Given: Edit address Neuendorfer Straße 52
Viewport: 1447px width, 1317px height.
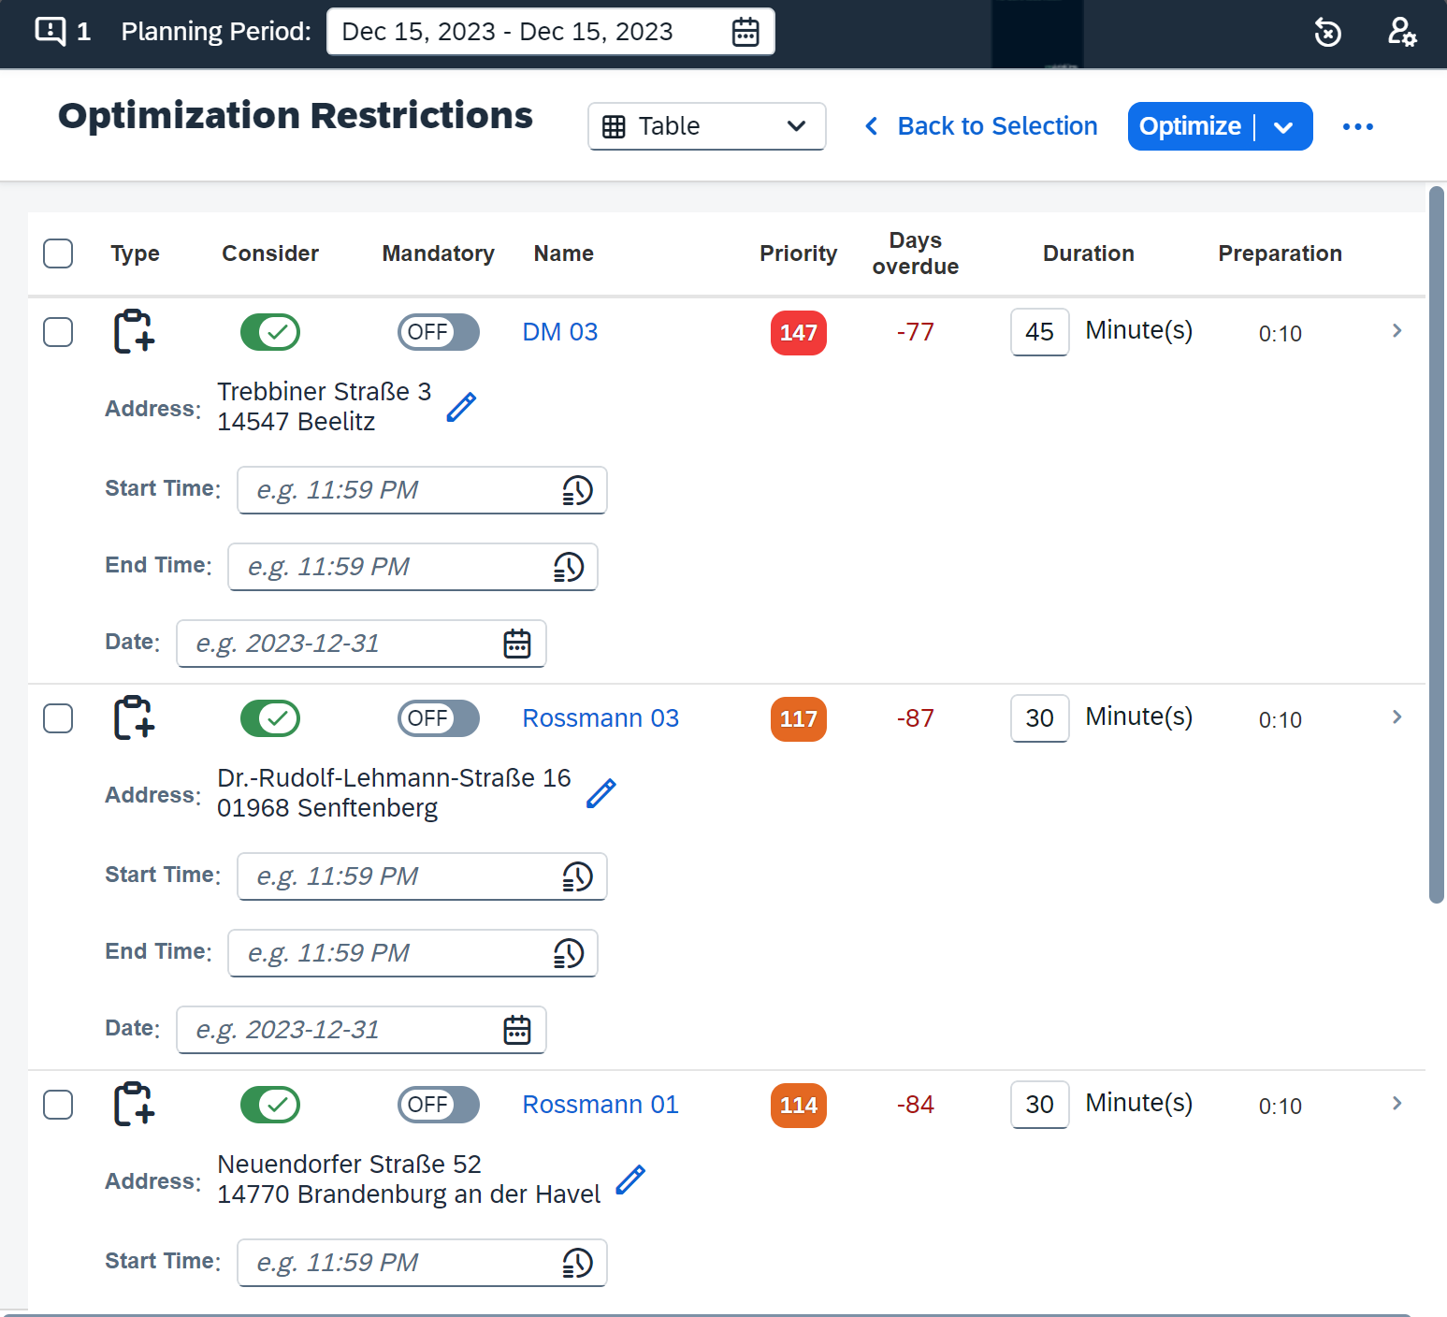Looking at the screenshot, I should [x=630, y=1180].
